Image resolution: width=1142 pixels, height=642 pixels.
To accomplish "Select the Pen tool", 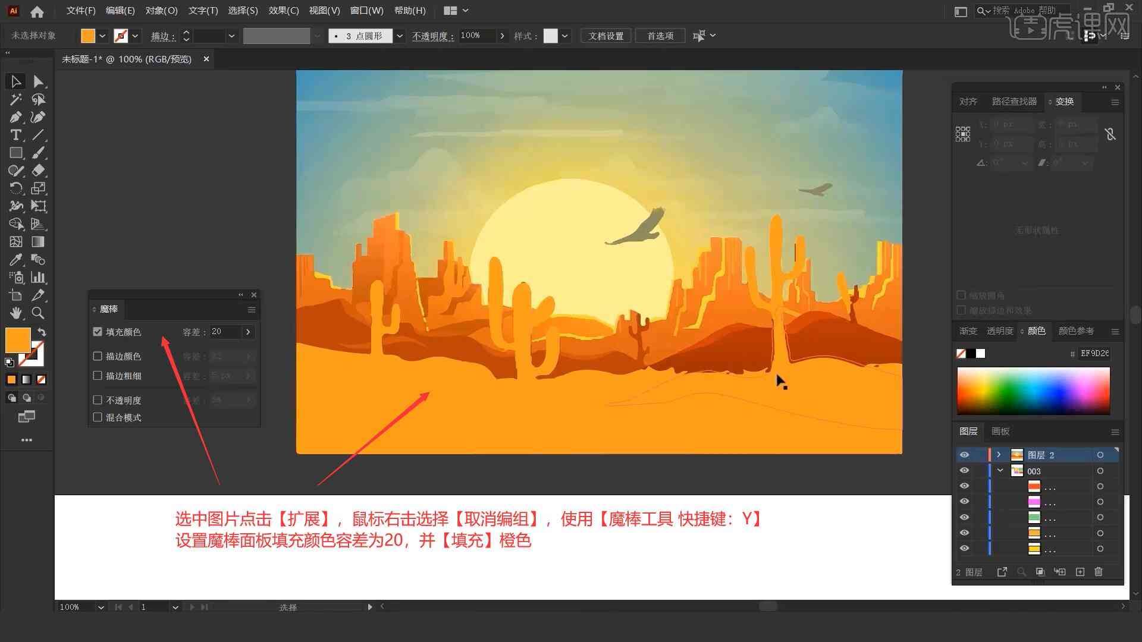I will (x=14, y=117).
